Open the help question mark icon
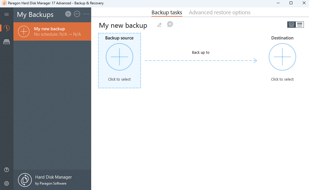Image resolution: width=309 pixels, height=190 pixels. tap(7, 170)
